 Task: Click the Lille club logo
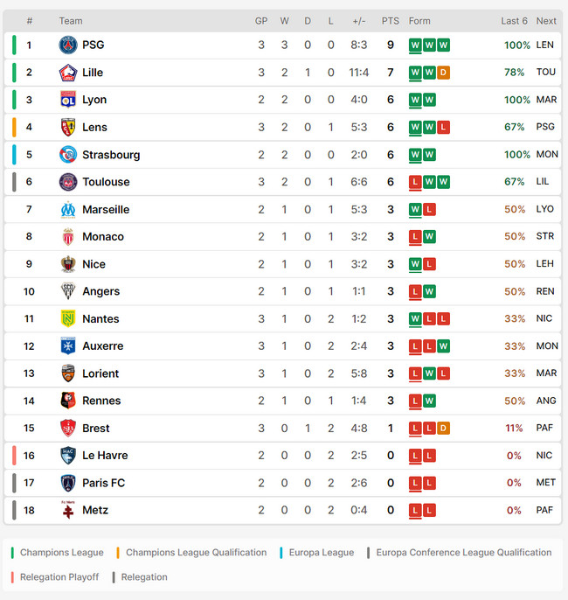[x=68, y=73]
